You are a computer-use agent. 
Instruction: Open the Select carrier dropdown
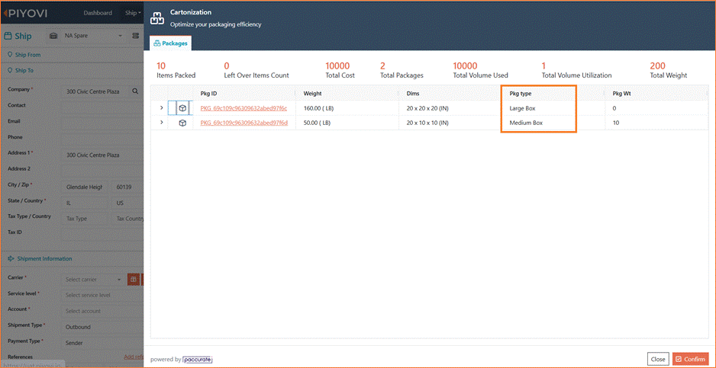[x=92, y=279]
